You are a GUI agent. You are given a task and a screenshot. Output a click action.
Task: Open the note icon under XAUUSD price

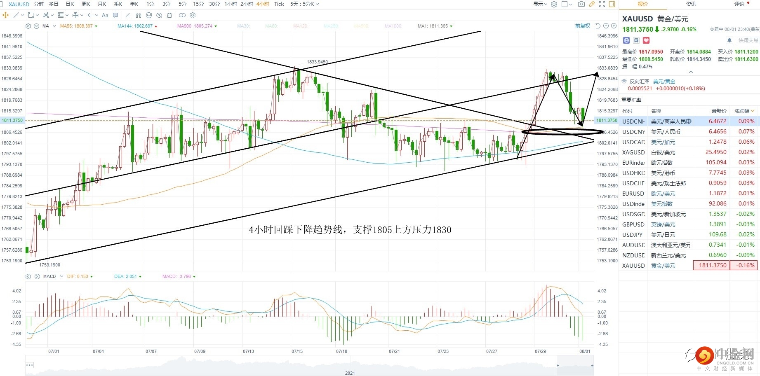tap(636, 40)
